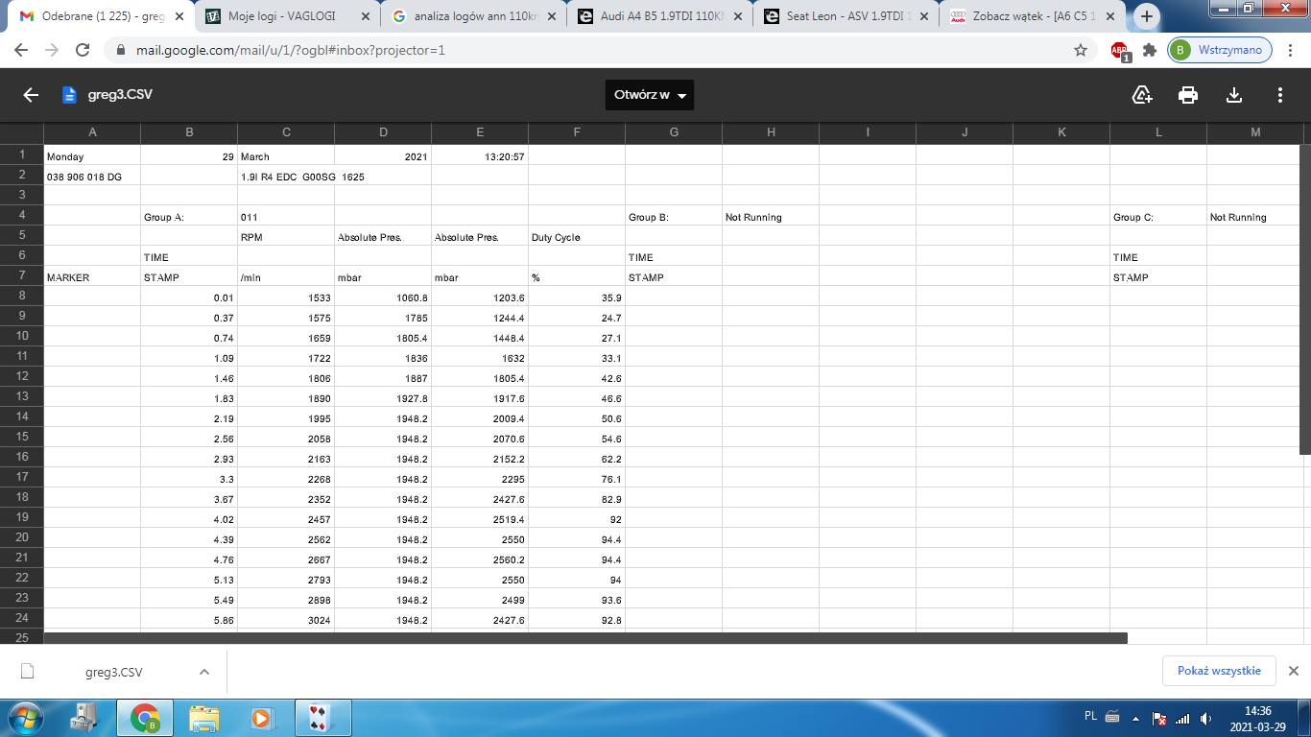1311x737 pixels.
Task: Switch to the Moje logi - VAGLOGI tab
Action: [x=289, y=16]
